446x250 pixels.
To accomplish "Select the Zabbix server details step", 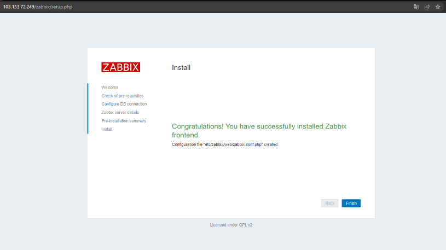I will (x=120, y=112).
